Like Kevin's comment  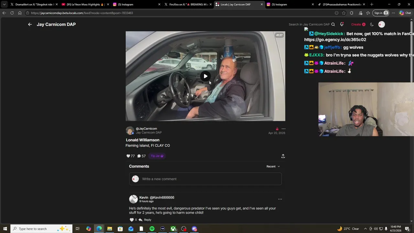[132, 220]
